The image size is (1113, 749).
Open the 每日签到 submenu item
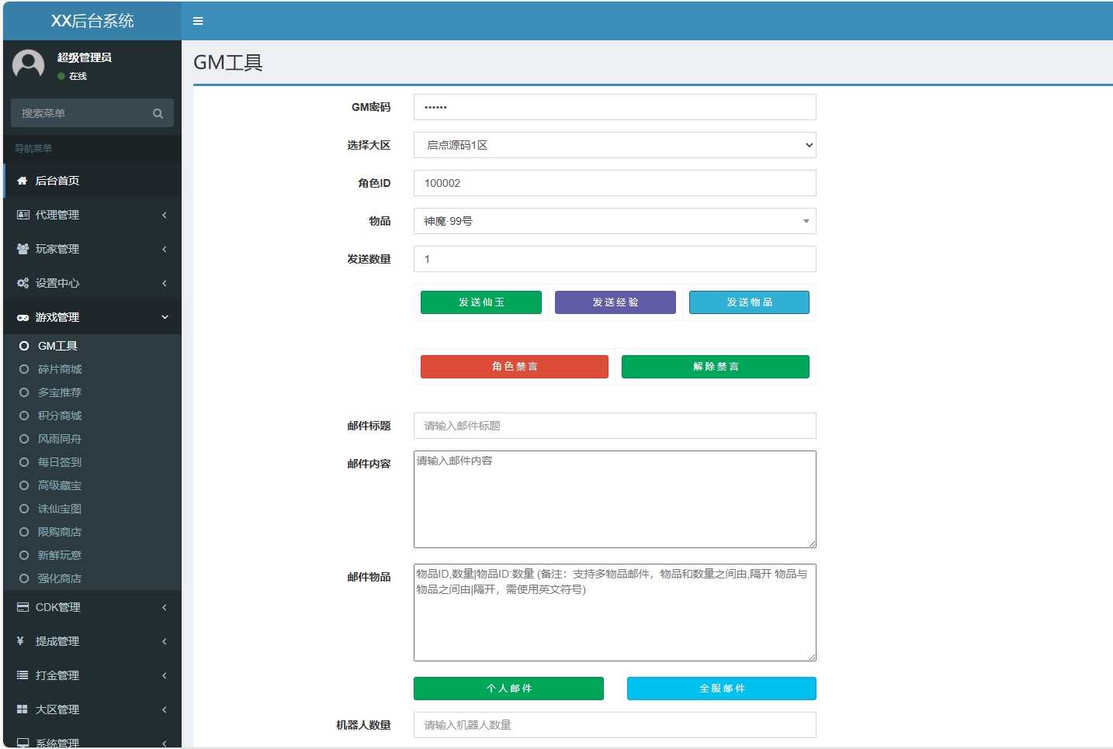(92, 462)
